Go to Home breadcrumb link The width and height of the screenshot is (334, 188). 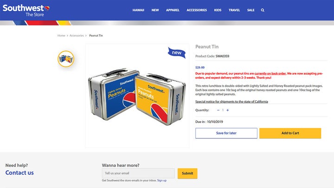[61, 36]
